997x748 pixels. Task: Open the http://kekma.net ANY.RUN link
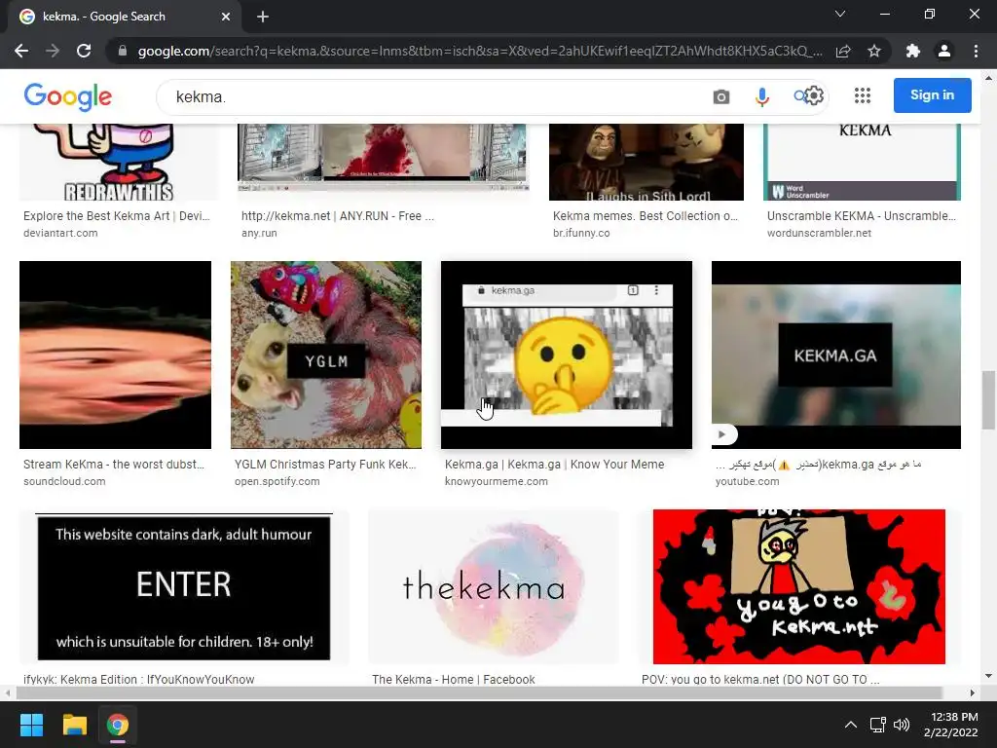[x=338, y=216]
